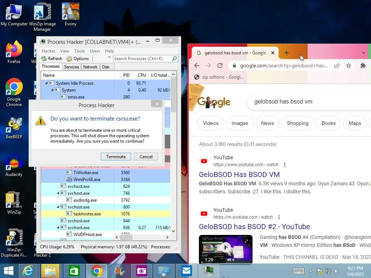371x278 pixels.
Task: Select the Processes tab
Action: tap(51, 67)
